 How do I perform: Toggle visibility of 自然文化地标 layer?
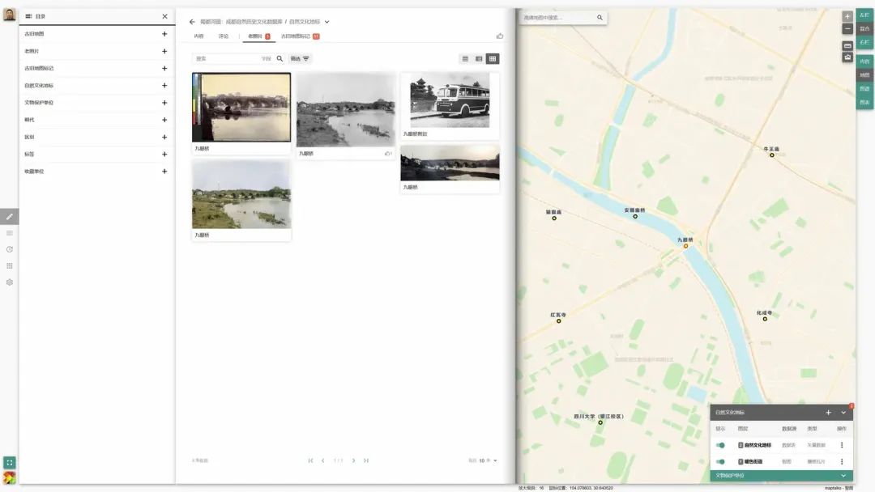pos(720,445)
